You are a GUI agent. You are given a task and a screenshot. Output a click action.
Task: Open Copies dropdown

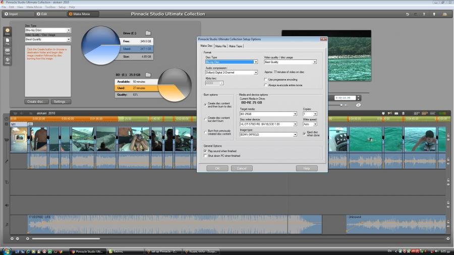pyautogui.click(x=315, y=114)
